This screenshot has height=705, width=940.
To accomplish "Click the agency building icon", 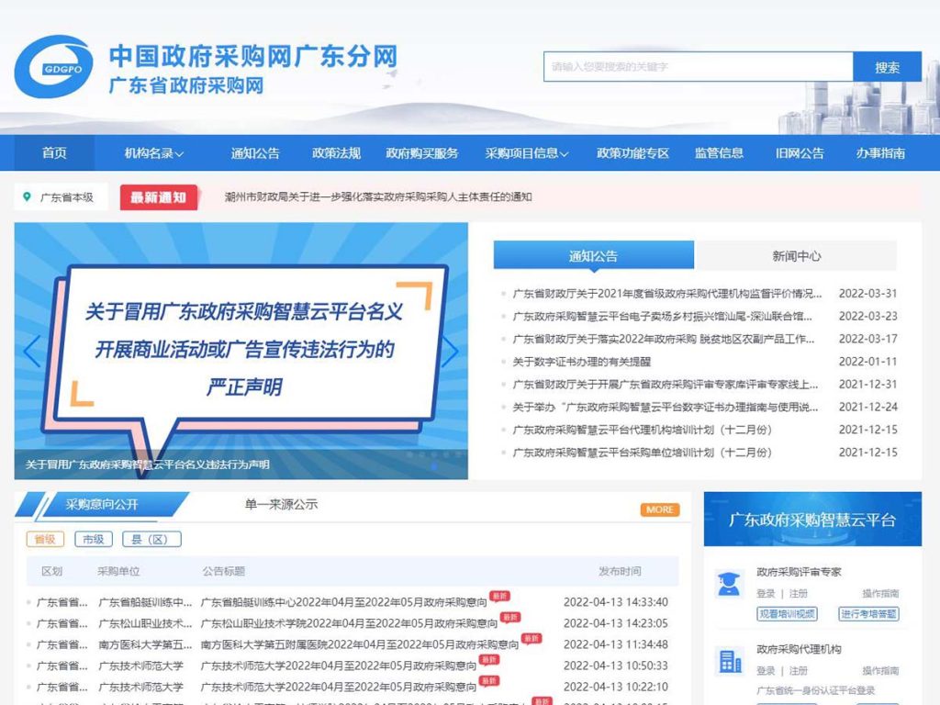I will coord(730,661).
